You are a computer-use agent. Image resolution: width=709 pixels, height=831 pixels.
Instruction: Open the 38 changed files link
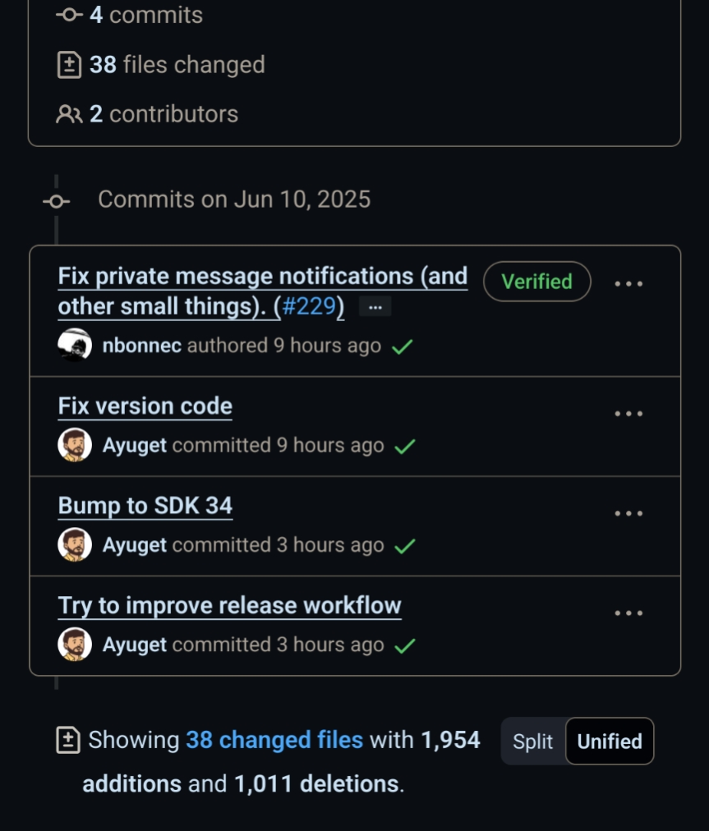click(x=274, y=740)
